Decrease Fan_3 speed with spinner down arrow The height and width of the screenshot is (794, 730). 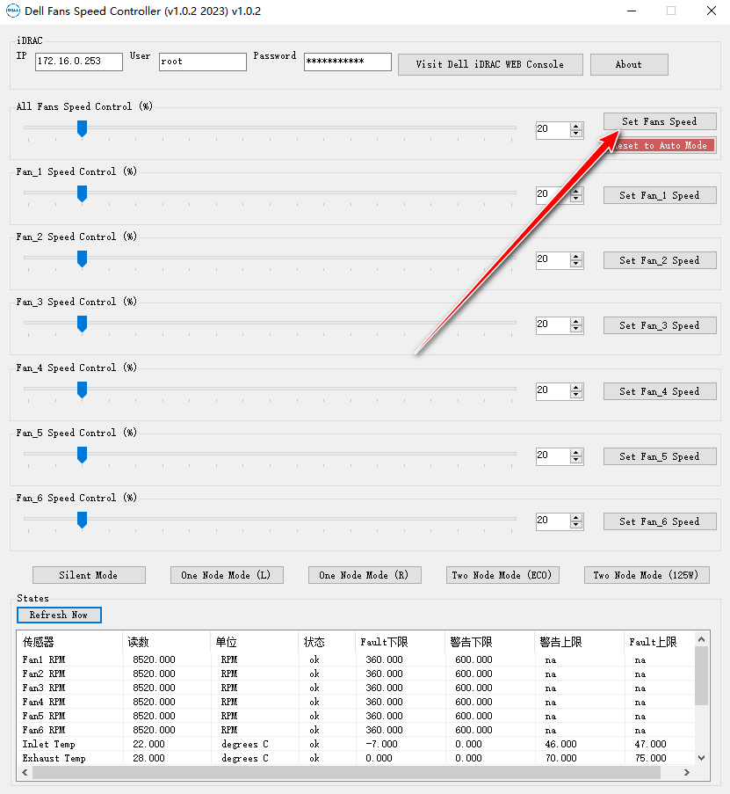(575, 329)
